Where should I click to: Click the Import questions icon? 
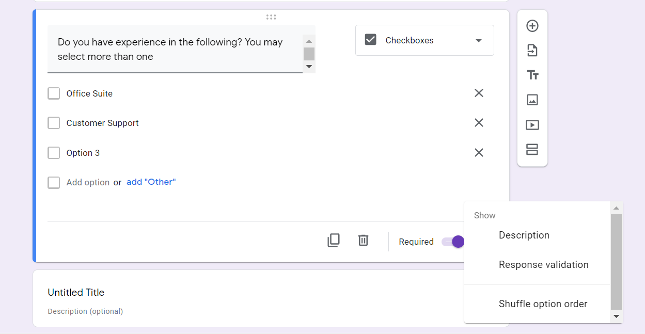(x=532, y=51)
